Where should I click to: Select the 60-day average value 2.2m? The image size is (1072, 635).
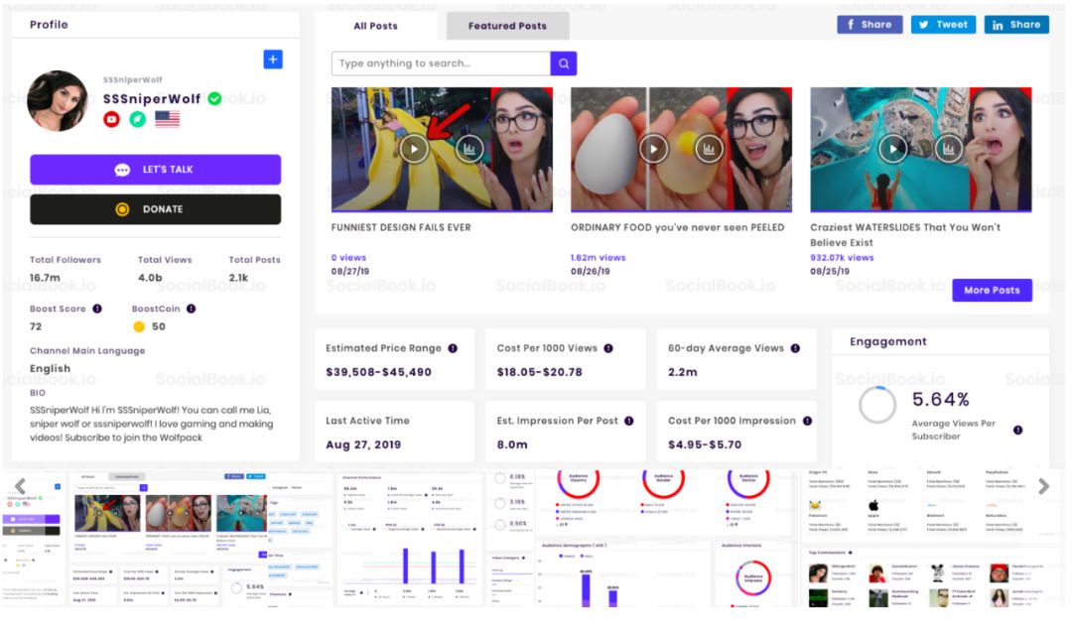tap(683, 372)
